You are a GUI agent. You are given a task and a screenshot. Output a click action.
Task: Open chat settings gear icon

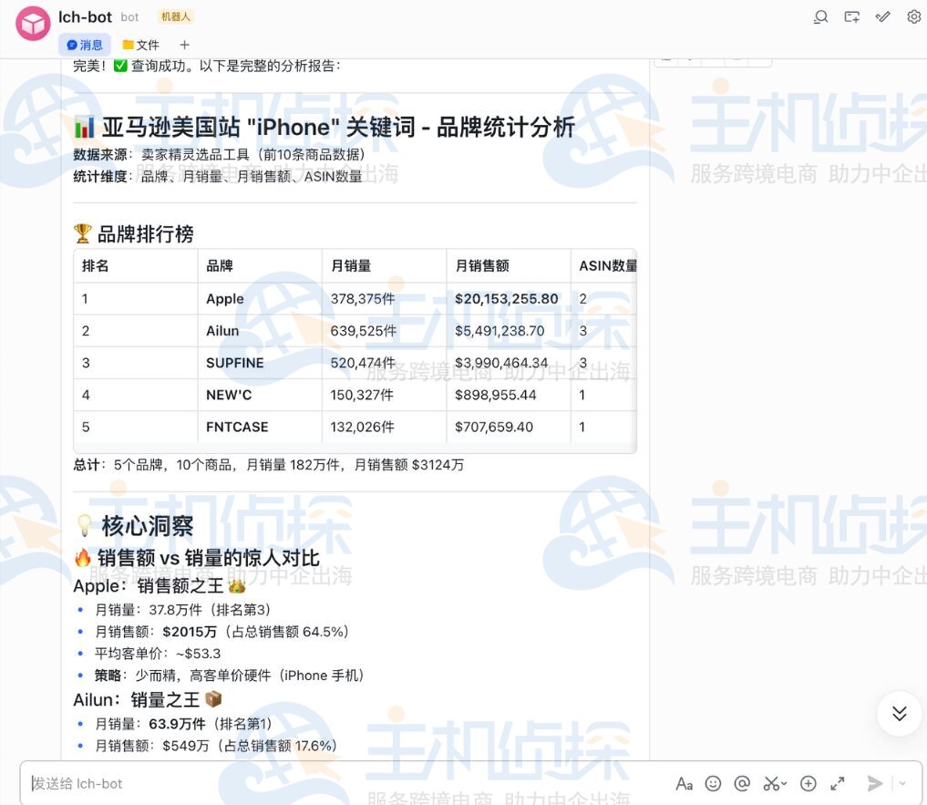point(913,17)
